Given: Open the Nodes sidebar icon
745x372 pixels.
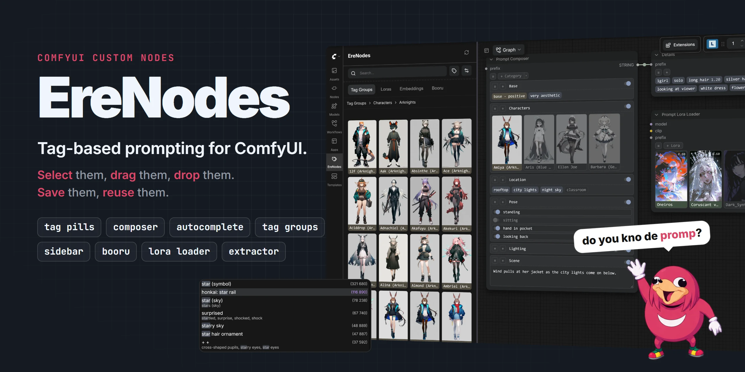Looking at the screenshot, I should click(334, 92).
